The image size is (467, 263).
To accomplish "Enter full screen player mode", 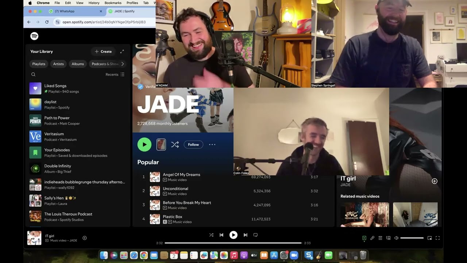I will (437, 238).
